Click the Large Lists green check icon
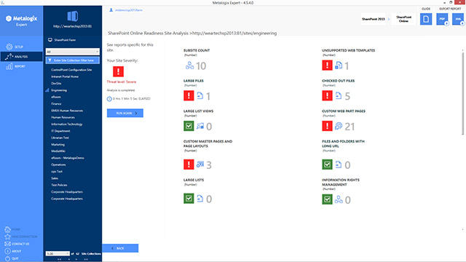 [x=189, y=199]
